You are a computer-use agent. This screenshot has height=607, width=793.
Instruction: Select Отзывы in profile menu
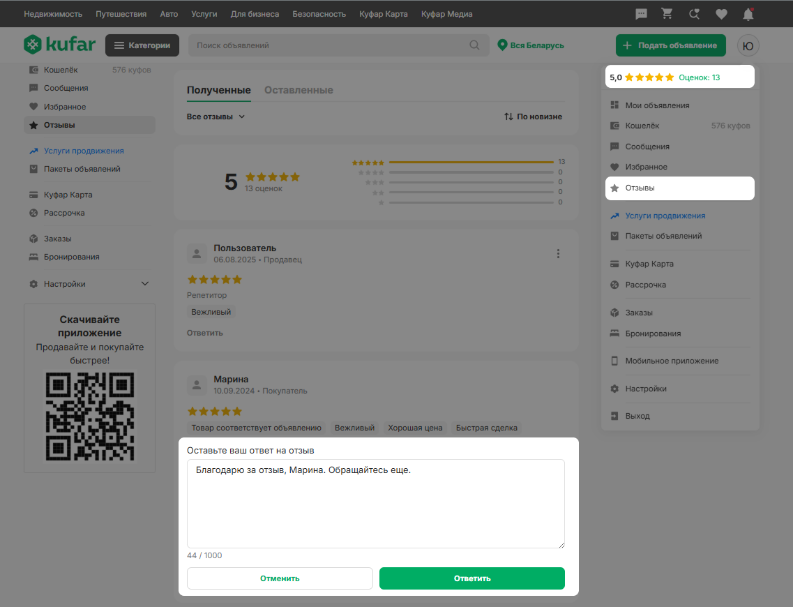pyautogui.click(x=680, y=188)
